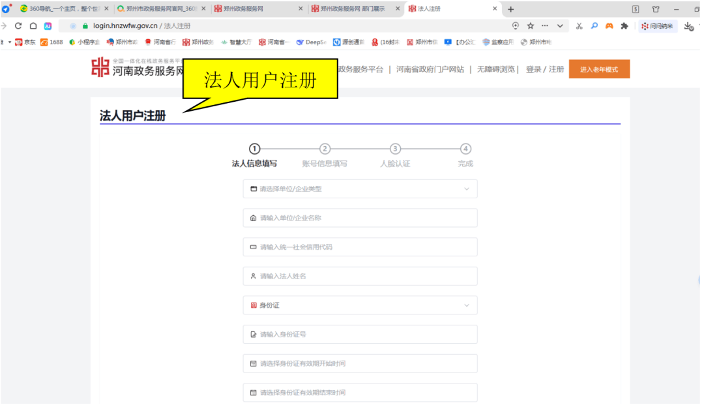The height and width of the screenshot is (407, 704).
Task: Open the downloads icon in toolbar
Action: click(688, 26)
